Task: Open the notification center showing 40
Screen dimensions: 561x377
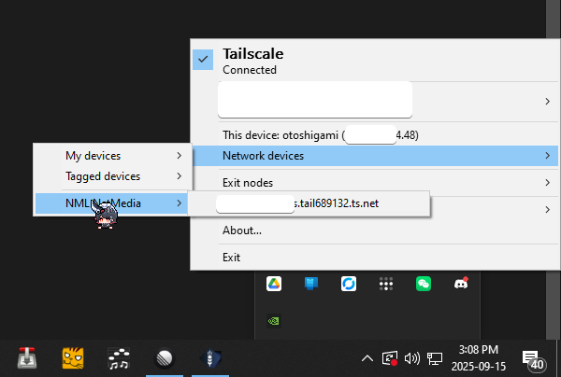Action: coord(533,359)
